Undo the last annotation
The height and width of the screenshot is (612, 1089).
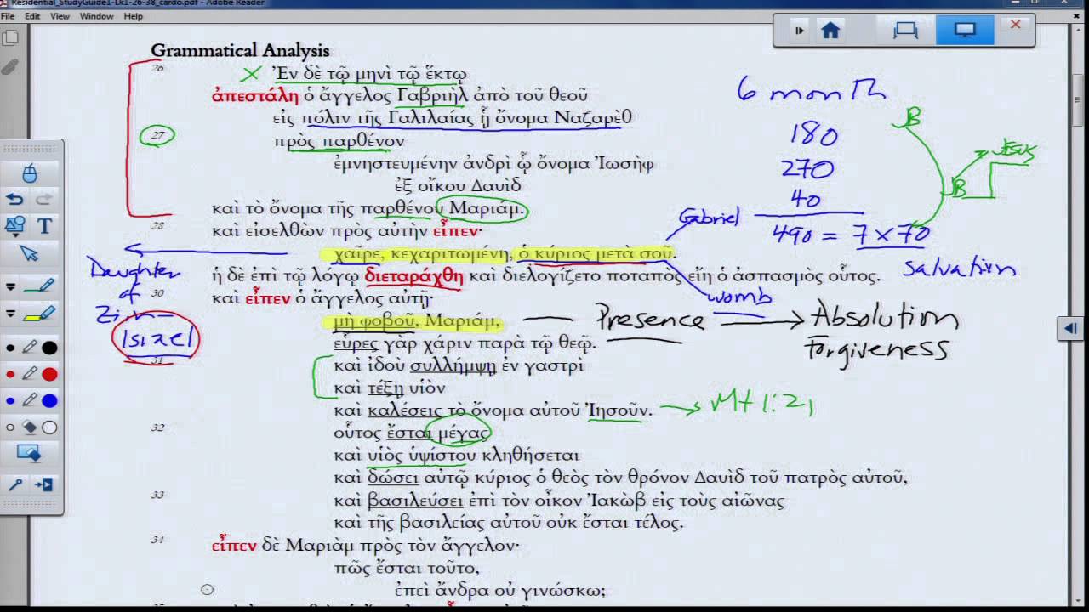(x=14, y=199)
